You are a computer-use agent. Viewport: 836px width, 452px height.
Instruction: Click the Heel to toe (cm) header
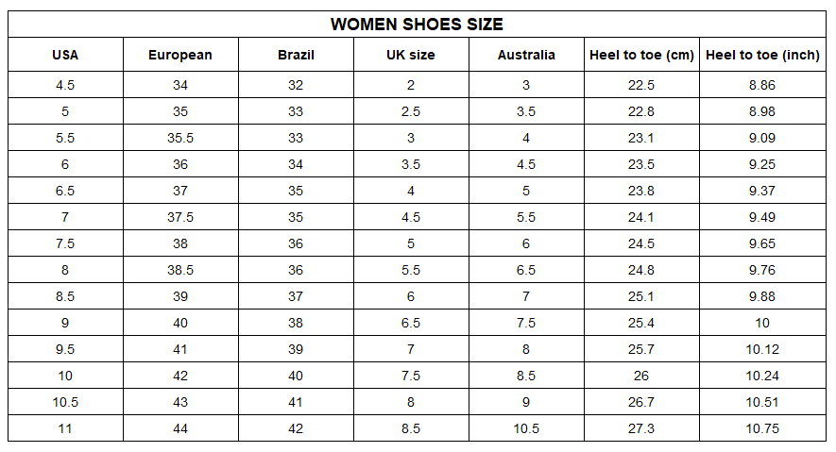641,55
